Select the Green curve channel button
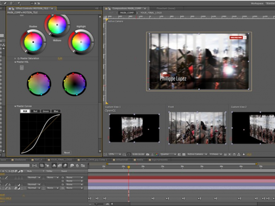This screenshot has height=206, width=275. [46, 111]
